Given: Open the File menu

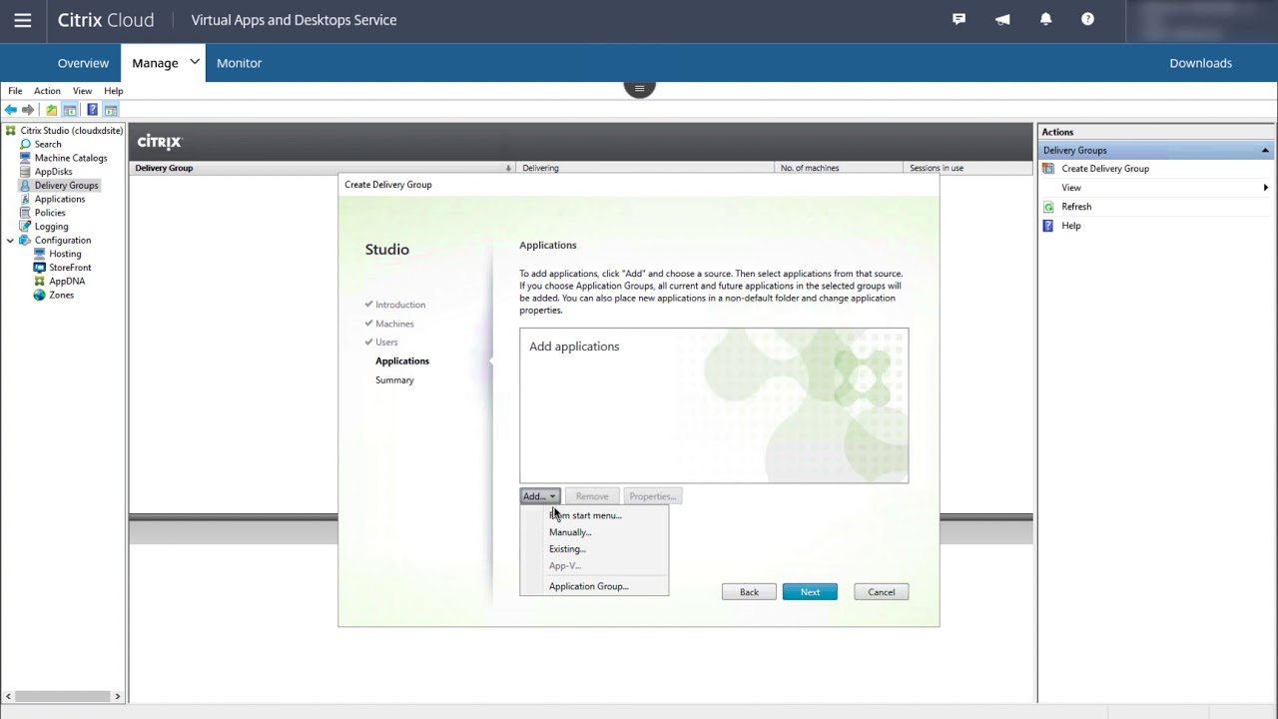Looking at the screenshot, I should 15,91.
